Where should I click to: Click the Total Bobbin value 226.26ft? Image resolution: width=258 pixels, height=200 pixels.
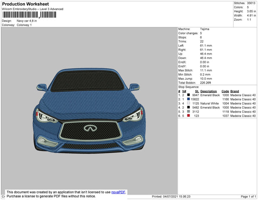(207, 82)
